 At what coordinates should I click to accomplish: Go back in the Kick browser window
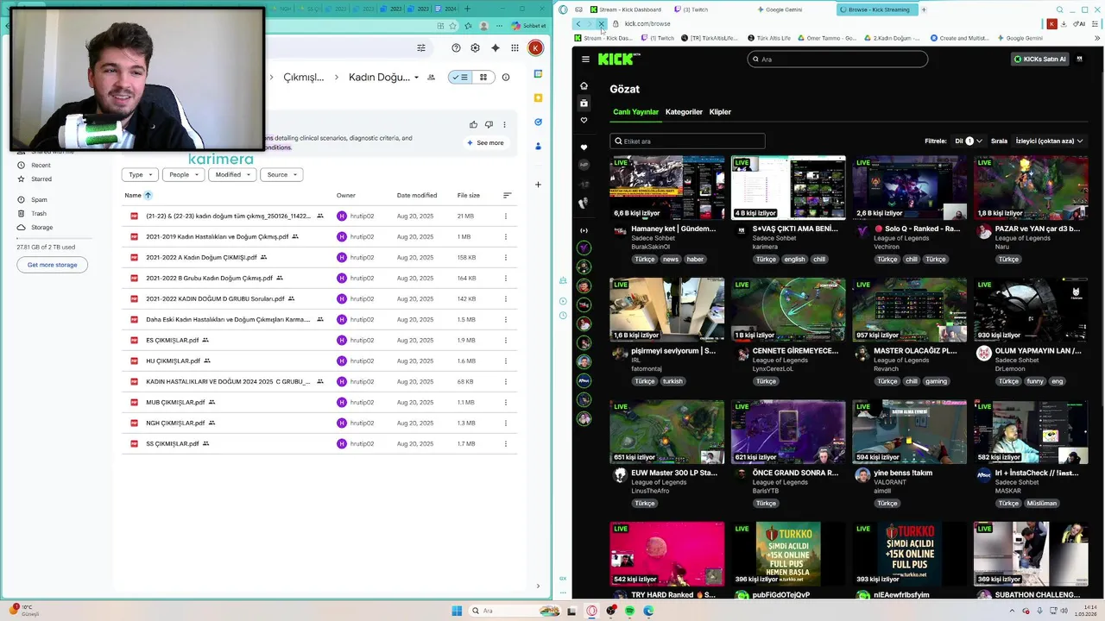[x=578, y=24]
